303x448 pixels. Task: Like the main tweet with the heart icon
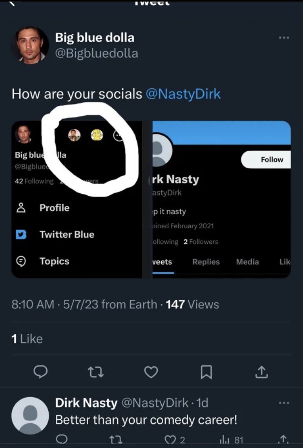pos(151,372)
